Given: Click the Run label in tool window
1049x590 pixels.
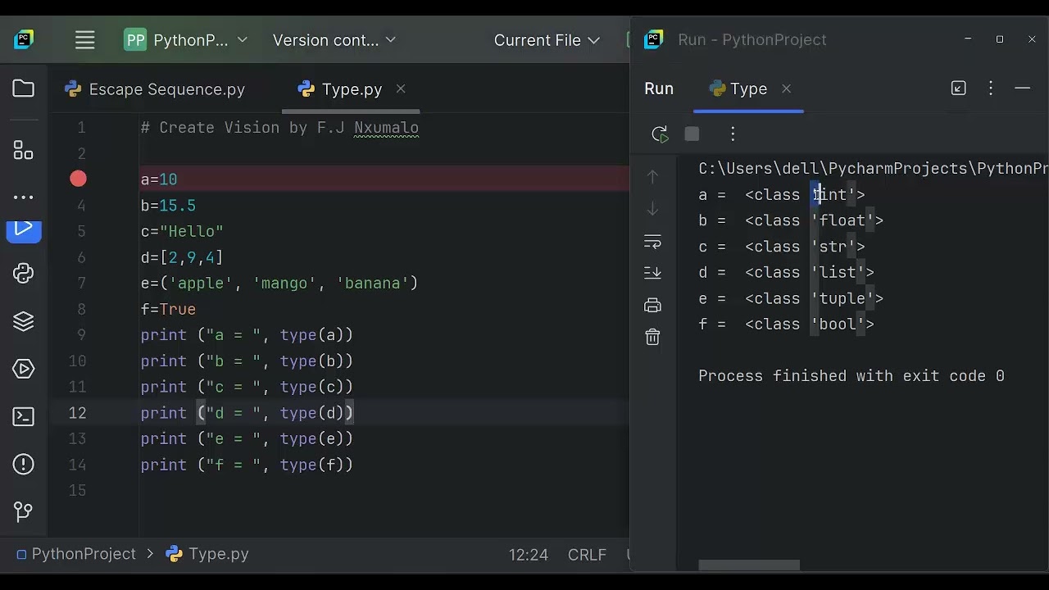Looking at the screenshot, I should 659,88.
